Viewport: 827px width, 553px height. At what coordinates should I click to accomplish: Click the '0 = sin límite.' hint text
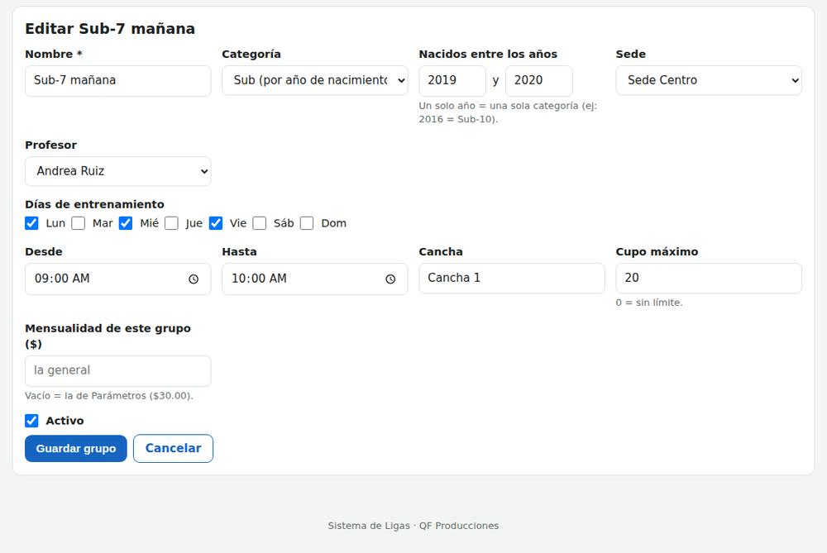pos(649,303)
